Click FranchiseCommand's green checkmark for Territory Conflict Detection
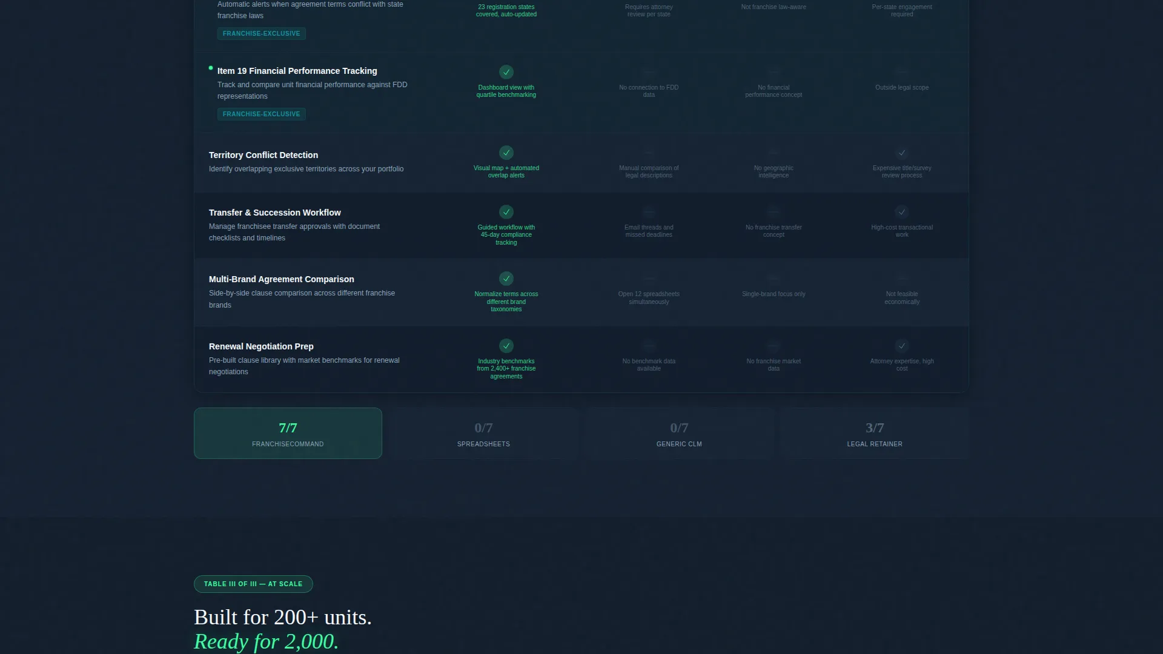This screenshot has width=1163, height=654. click(x=506, y=153)
